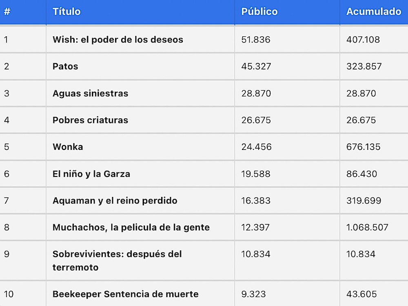Image resolution: width=408 pixels, height=306 pixels.
Task: Click the Título column header
Action: 67,12
